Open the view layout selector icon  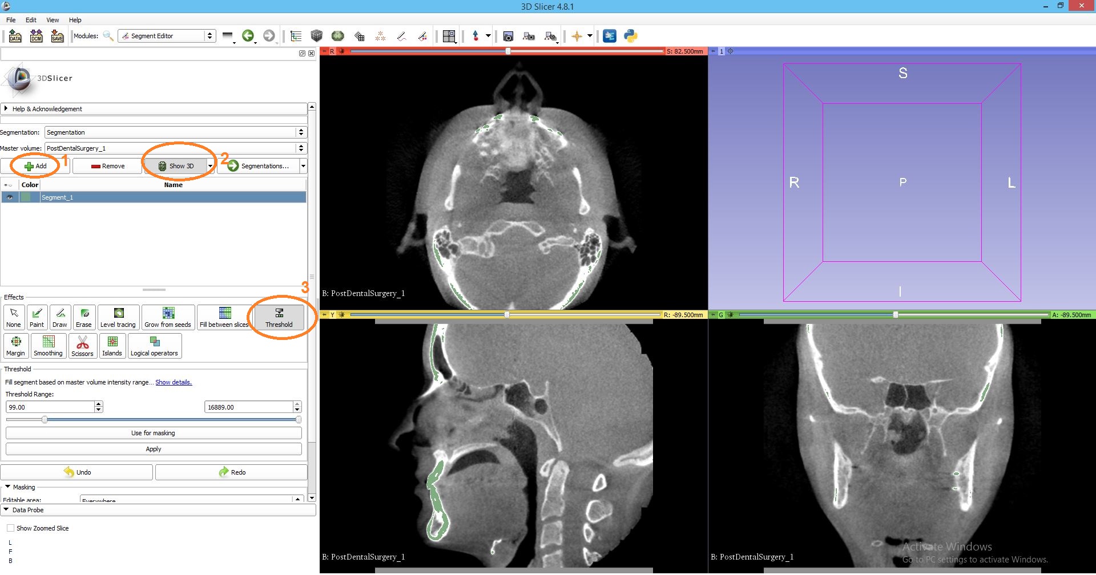click(449, 36)
